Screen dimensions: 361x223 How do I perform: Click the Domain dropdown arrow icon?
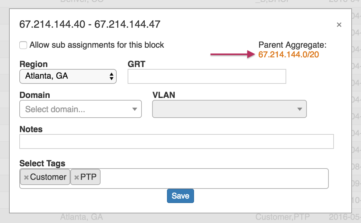[x=135, y=109]
